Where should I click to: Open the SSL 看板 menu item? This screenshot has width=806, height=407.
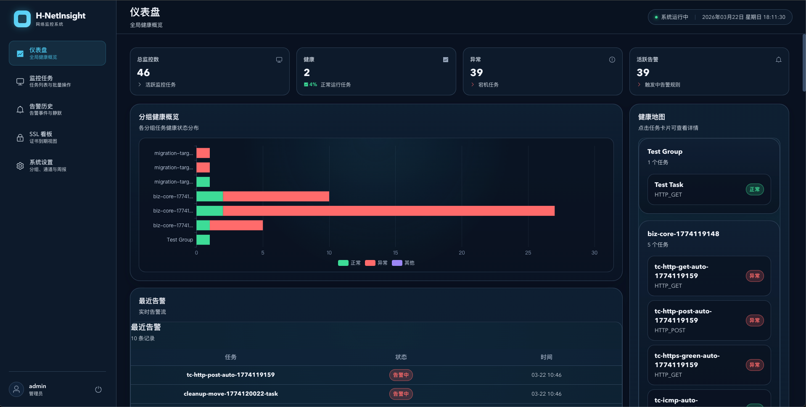pyautogui.click(x=57, y=137)
